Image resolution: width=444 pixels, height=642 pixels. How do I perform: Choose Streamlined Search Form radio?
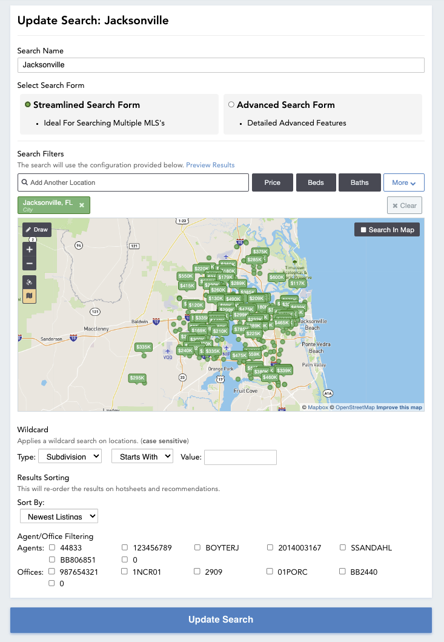(28, 105)
